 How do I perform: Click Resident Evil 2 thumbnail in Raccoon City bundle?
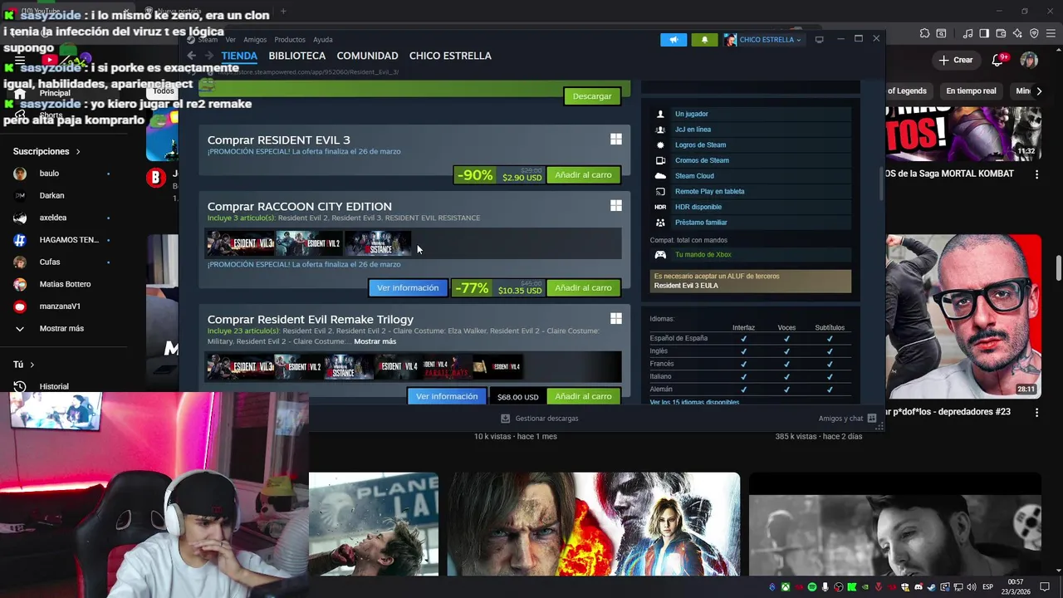click(309, 243)
